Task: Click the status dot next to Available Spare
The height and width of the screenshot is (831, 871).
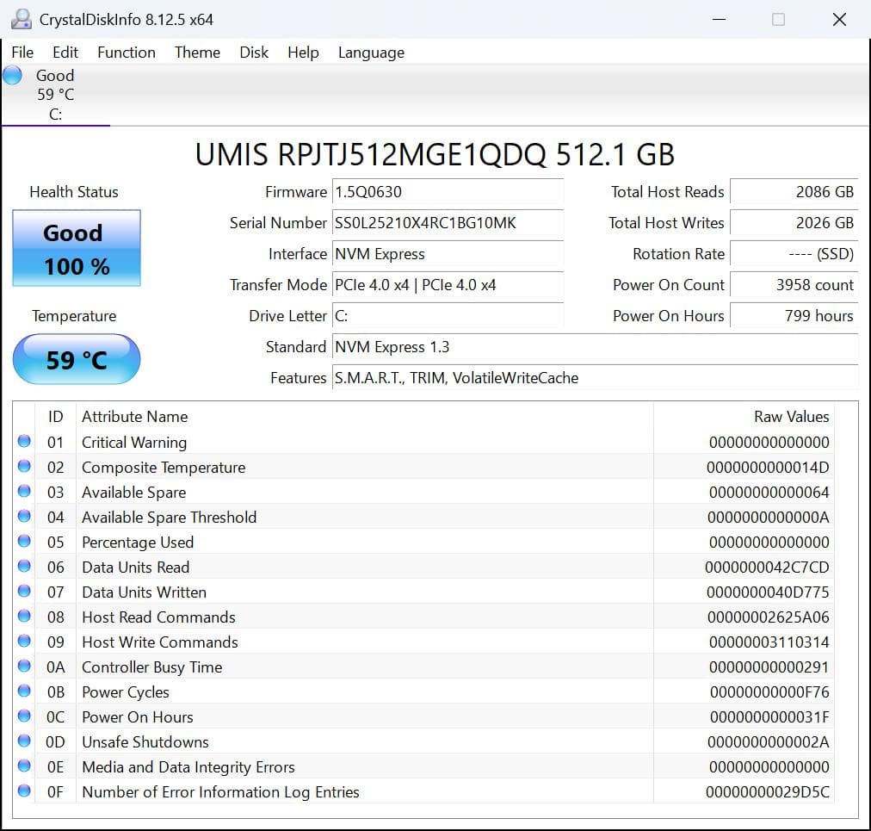Action: [24, 491]
